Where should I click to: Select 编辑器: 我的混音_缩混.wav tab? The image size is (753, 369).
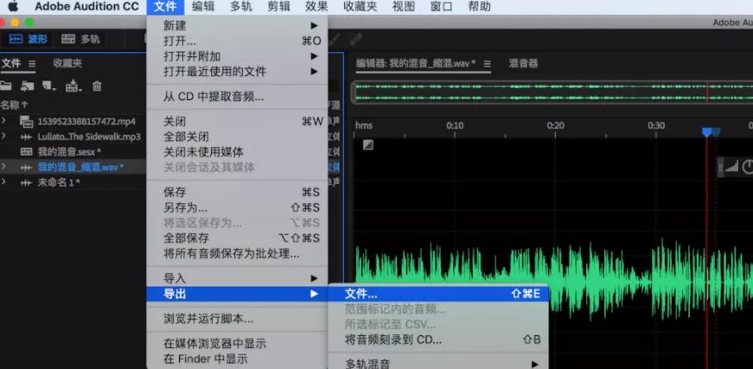pos(416,63)
